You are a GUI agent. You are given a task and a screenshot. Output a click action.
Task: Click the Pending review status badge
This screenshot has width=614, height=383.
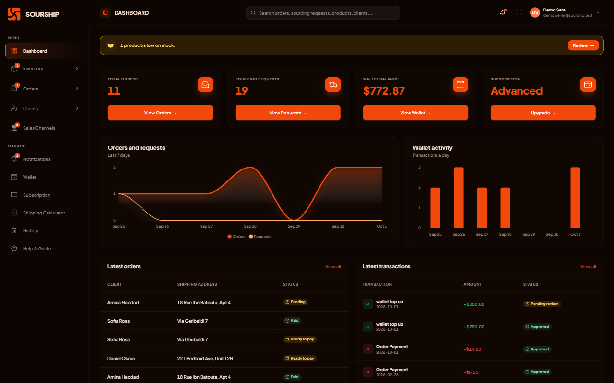542,304
